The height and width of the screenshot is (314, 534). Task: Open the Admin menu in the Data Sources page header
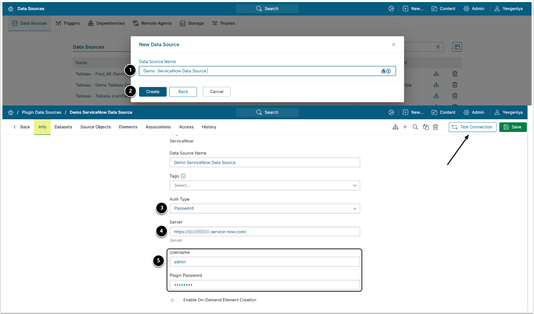tap(474, 9)
